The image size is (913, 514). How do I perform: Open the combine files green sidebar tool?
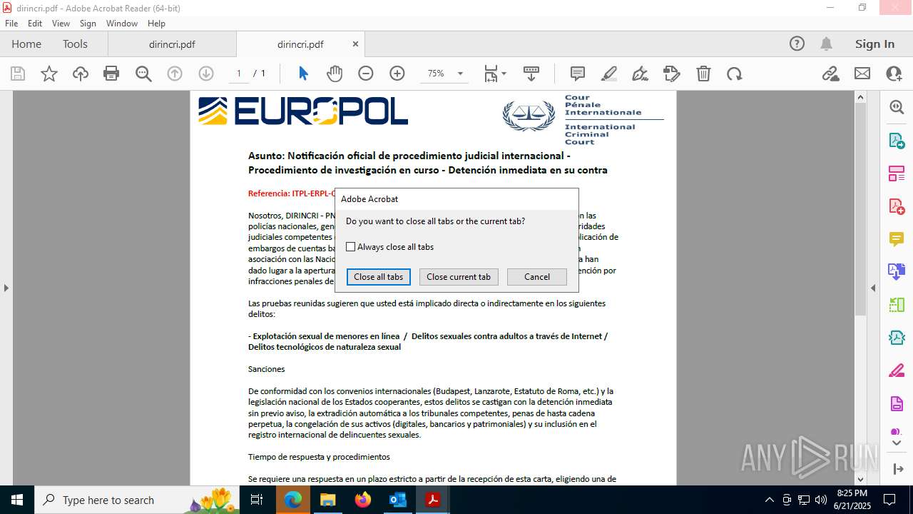897,305
